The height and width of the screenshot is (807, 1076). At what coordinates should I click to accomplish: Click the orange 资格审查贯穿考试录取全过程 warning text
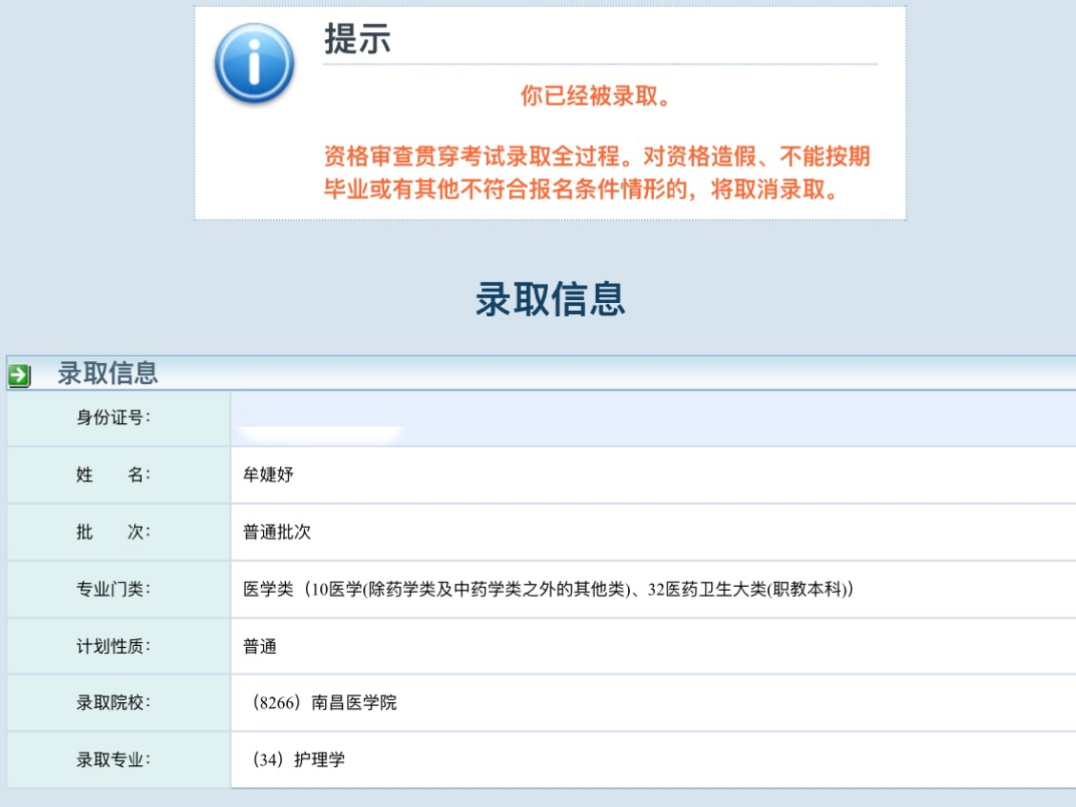tap(597, 173)
